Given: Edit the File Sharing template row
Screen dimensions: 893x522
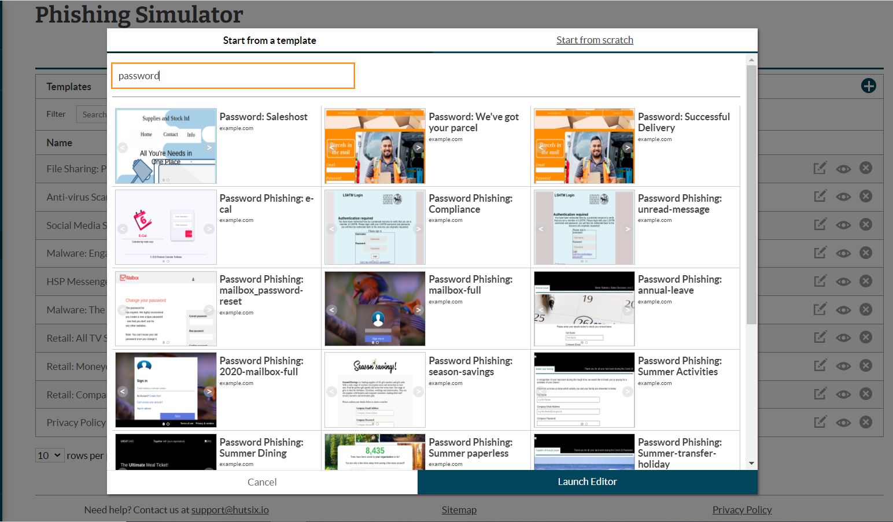Looking at the screenshot, I should point(820,168).
